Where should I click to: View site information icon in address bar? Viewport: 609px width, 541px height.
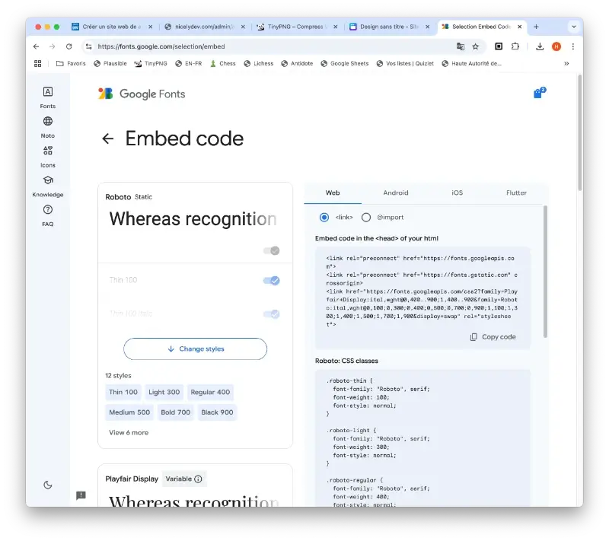[89, 46]
